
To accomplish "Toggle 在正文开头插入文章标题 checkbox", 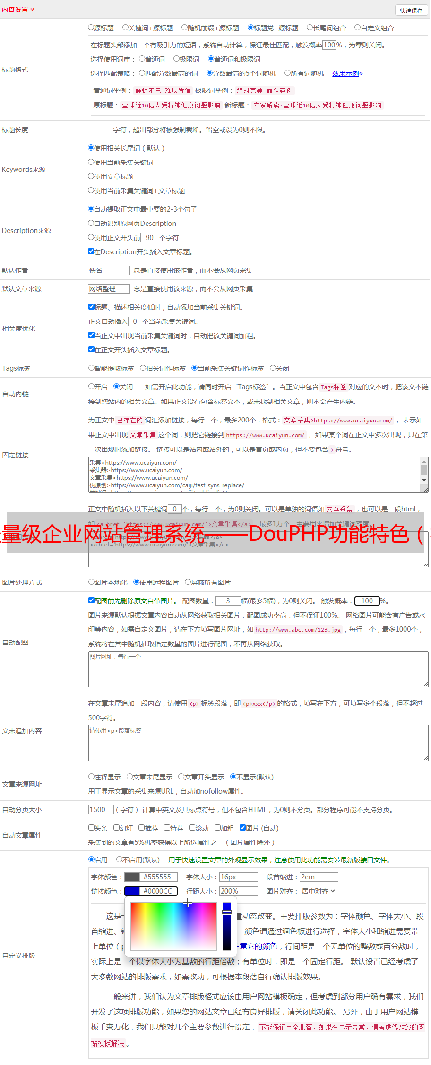I will 92,349.
